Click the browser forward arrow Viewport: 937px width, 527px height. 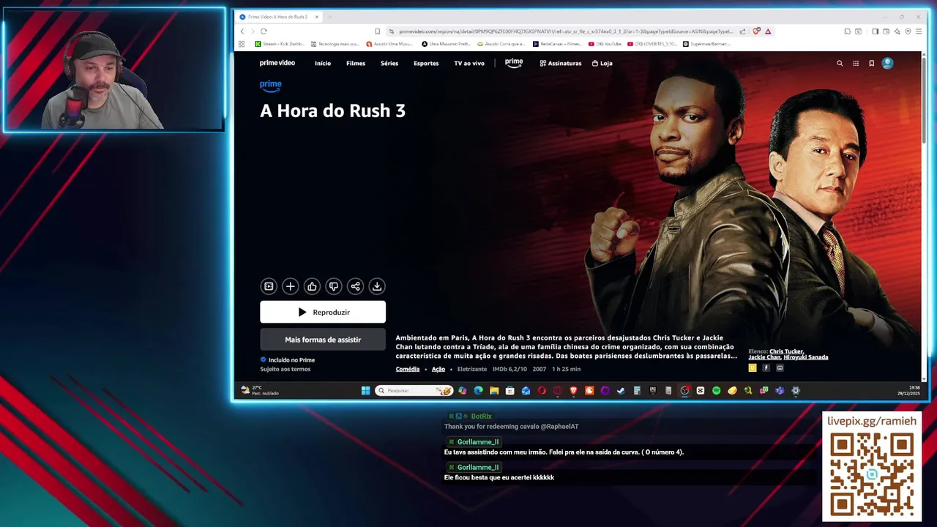tap(253, 31)
